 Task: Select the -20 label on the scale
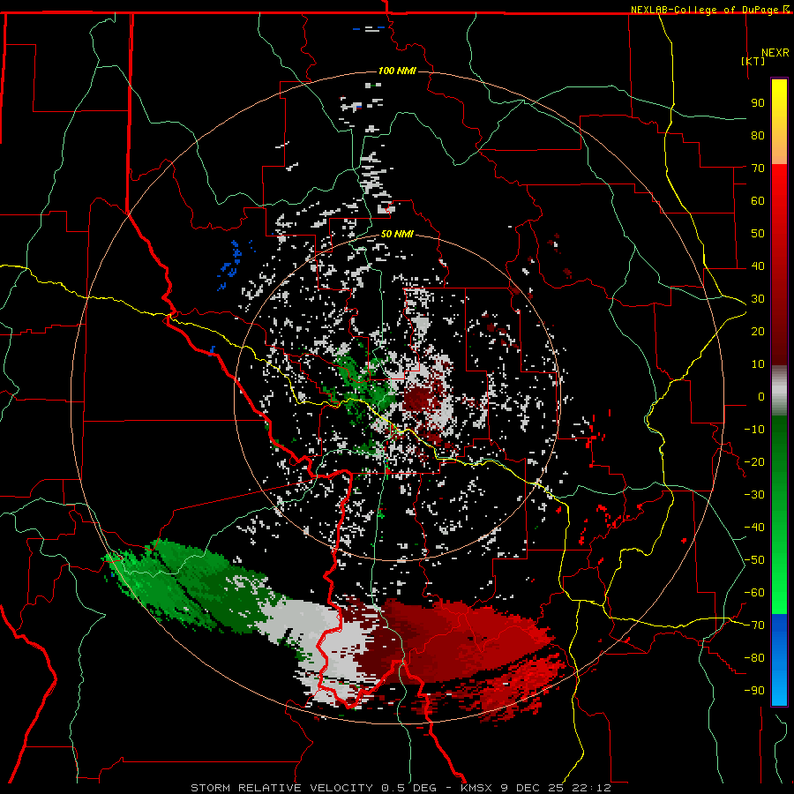[754, 462]
